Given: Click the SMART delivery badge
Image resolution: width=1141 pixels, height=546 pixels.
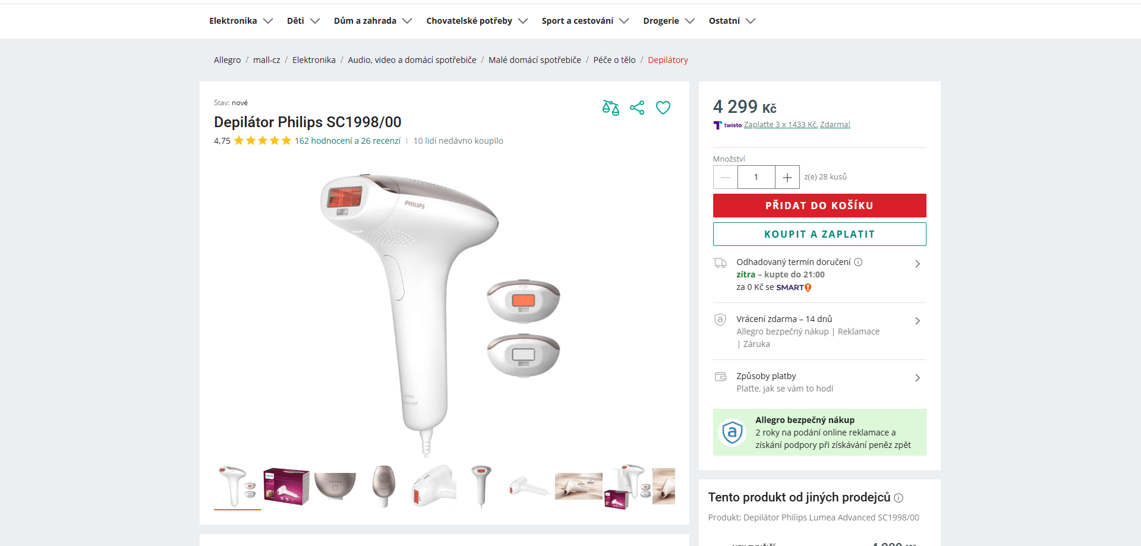Looking at the screenshot, I should 793,287.
